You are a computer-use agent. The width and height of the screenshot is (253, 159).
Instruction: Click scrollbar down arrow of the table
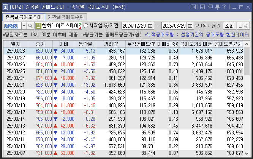(x=247, y=153)
